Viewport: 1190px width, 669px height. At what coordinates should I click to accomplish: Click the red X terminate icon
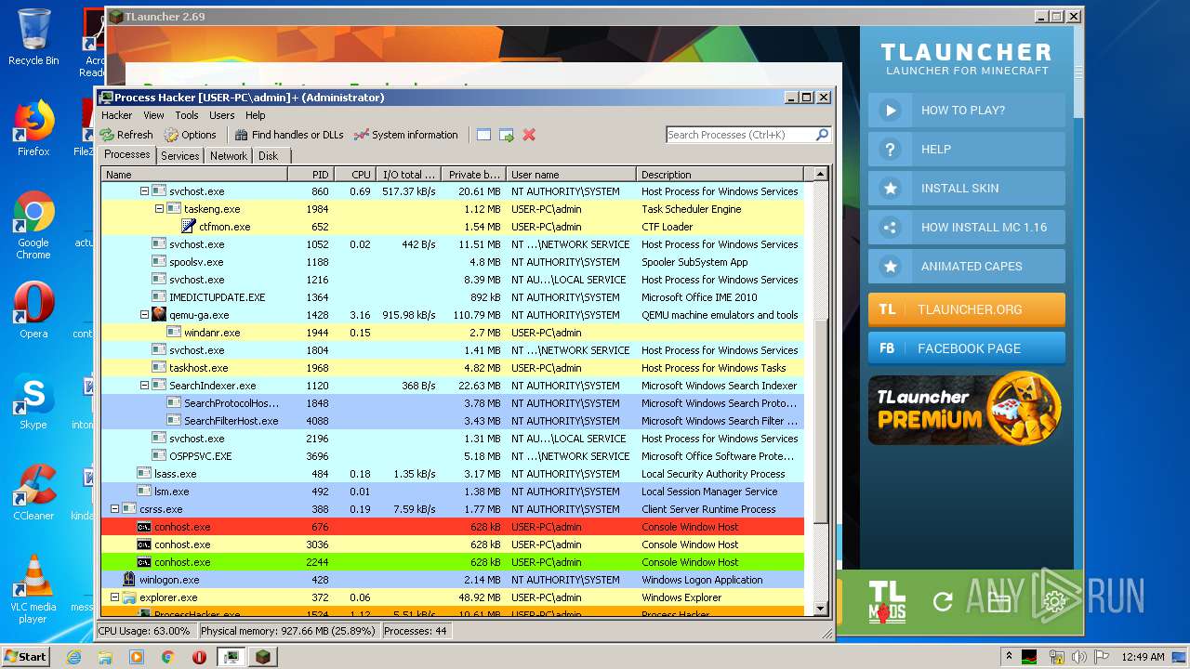[529, 135]
